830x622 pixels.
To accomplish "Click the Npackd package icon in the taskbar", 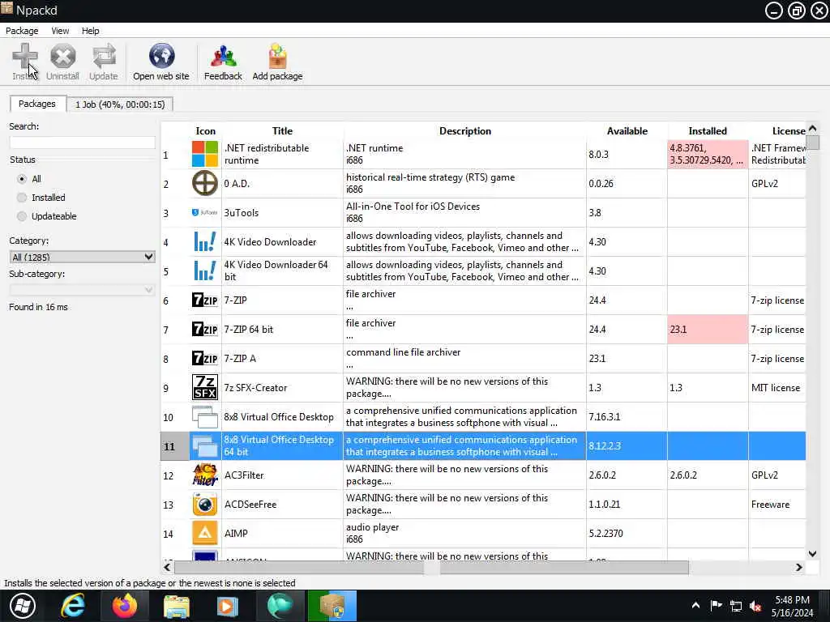I will pos(332,606).
